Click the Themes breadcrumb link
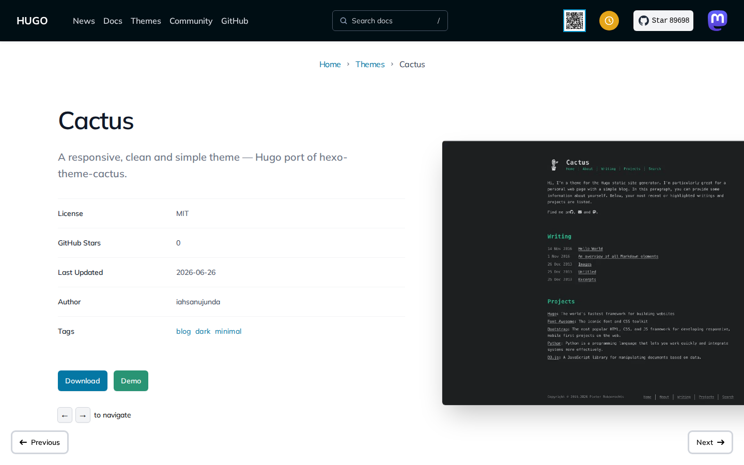 coord(370,64)
